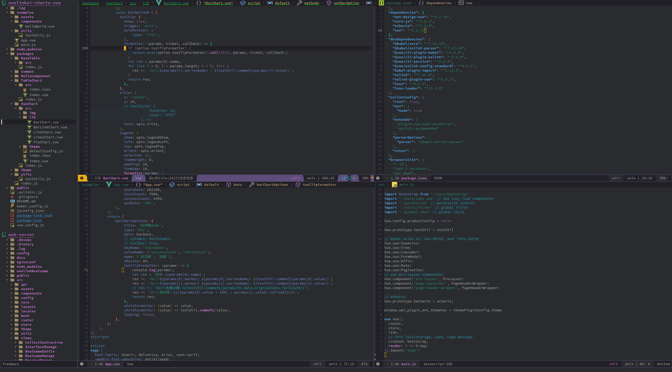Click the lightbulb icon in BarChart modeline
672x372 pixels.
point(349,178)
